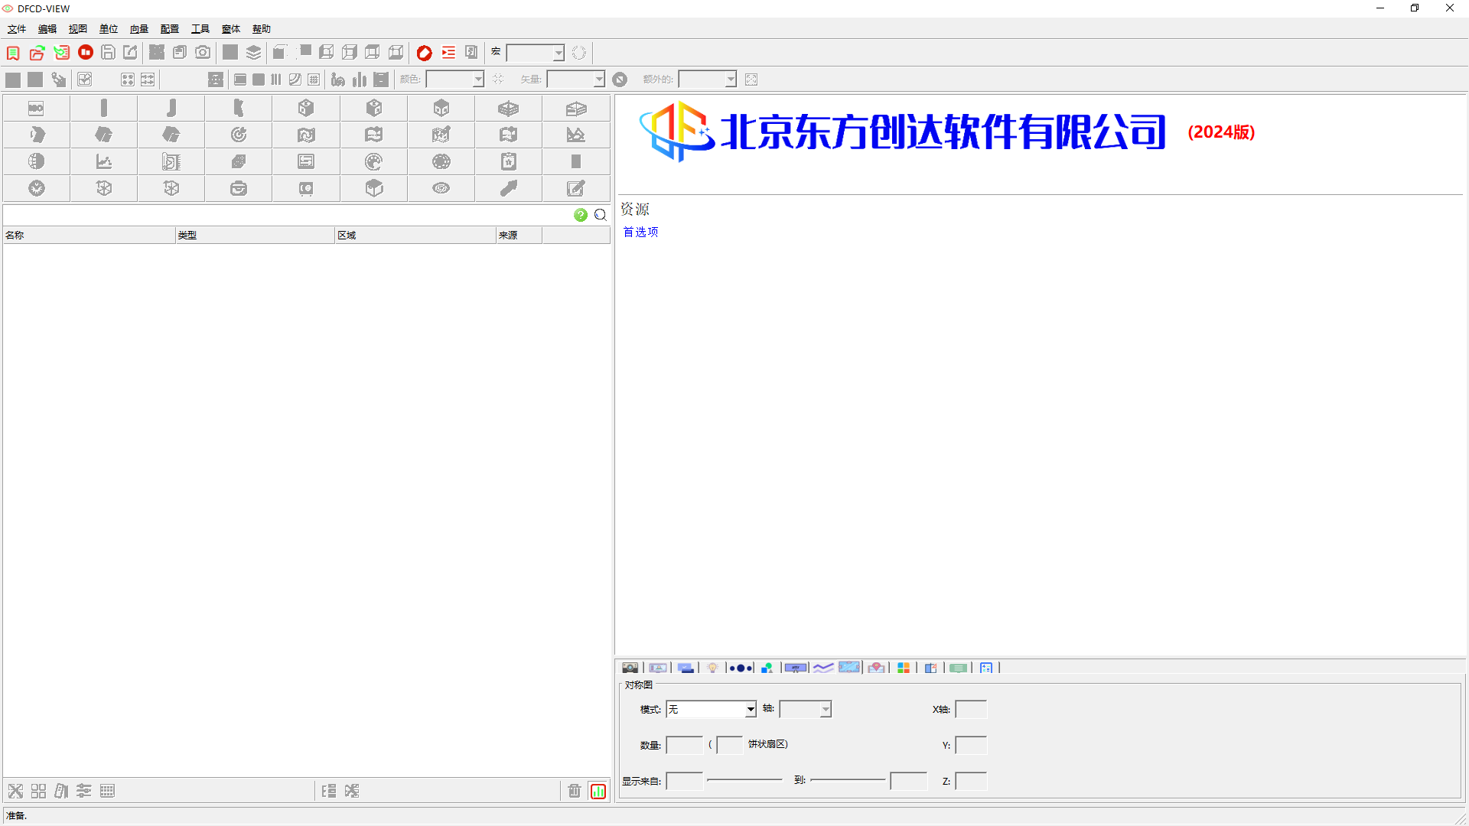Open the 视图 menu

[x=78, y=29]
